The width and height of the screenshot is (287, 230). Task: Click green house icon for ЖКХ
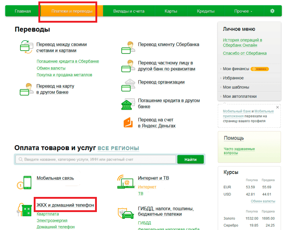(x=24, y=210)
